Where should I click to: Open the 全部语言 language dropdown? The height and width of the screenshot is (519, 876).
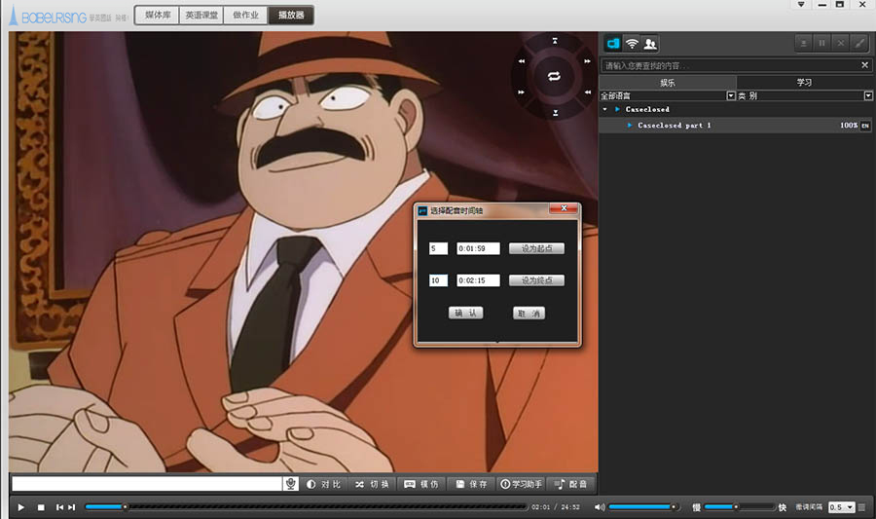coord(731,96)
